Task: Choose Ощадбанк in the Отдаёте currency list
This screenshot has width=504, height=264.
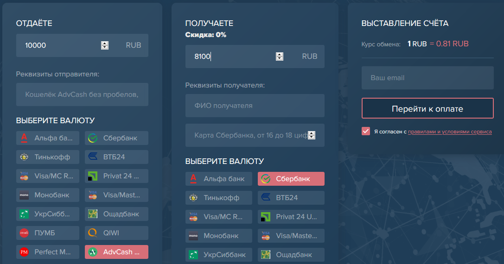Action: pos(116,214)
